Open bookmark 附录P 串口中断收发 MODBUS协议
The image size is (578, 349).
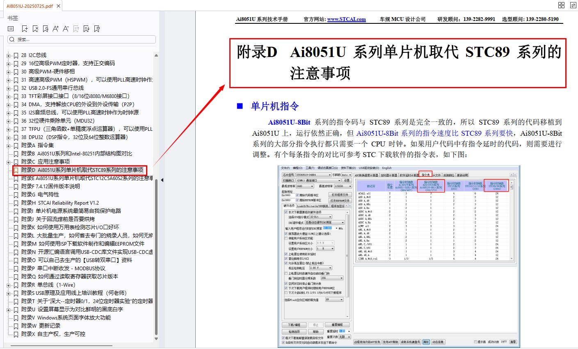tap(63, 268)
